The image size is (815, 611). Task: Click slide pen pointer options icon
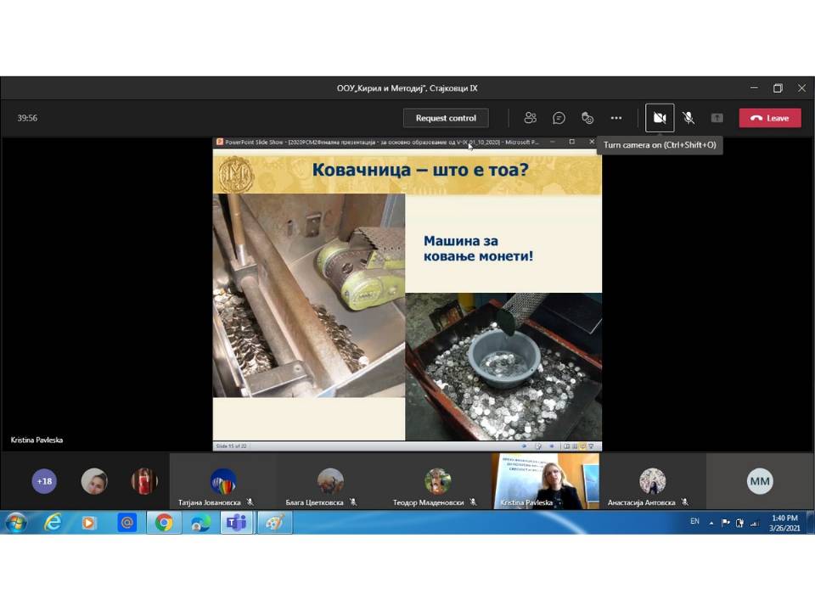tap(538, 446)
